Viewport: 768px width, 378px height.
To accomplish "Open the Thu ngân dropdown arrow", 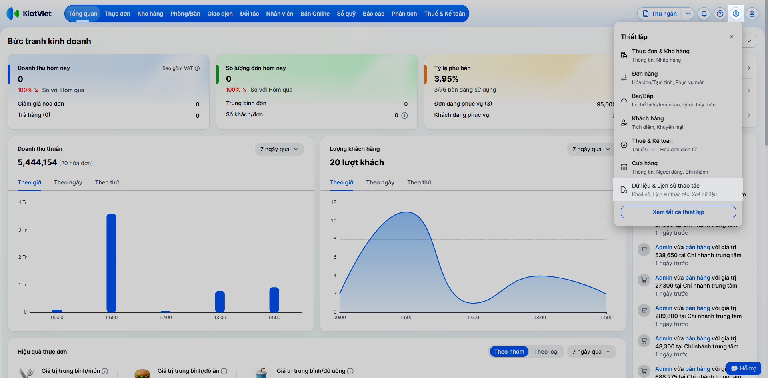I will tap(688, 14).
